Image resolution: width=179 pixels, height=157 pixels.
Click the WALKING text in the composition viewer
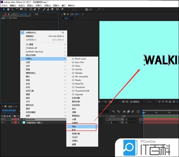[161, 60]
